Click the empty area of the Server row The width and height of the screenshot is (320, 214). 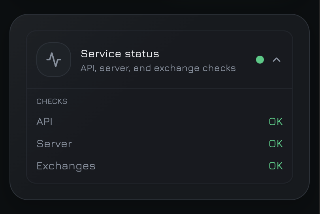coord(170,144)
